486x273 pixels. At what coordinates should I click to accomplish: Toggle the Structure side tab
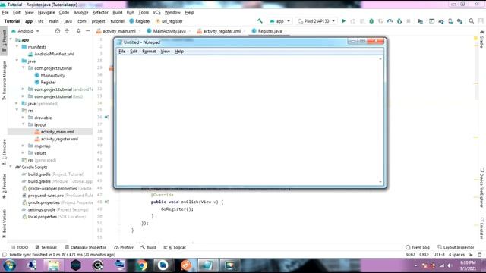tap(4, 152)
